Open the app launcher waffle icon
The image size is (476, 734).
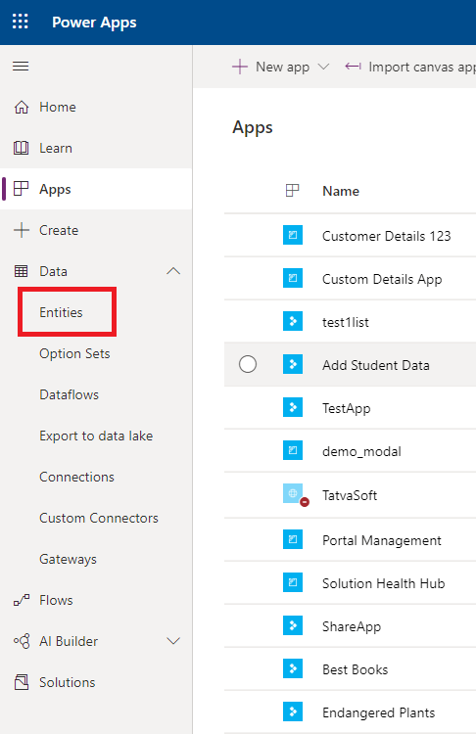pyautogui.click(x=21, y=22)
